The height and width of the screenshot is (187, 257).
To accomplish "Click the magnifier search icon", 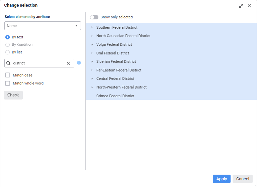I will [x=9, y=63].
